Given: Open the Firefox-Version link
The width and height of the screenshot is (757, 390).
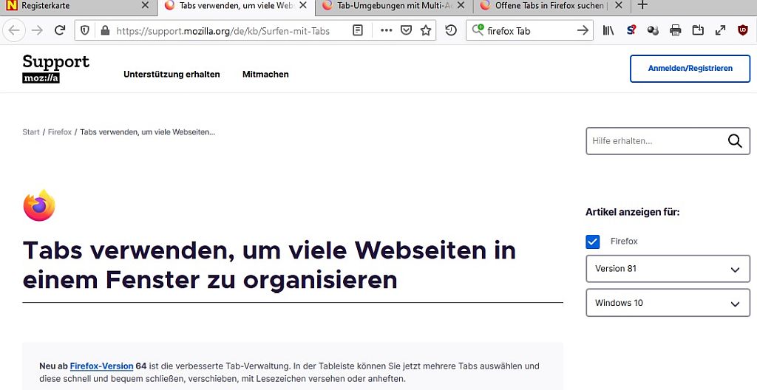Looking at the screenshot, I should point(101,366).
